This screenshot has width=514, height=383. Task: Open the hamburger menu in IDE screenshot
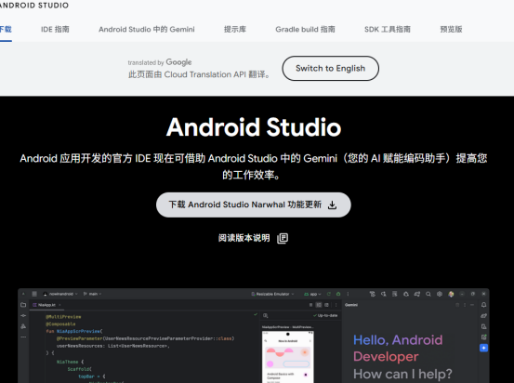click(x=34, y=294)
